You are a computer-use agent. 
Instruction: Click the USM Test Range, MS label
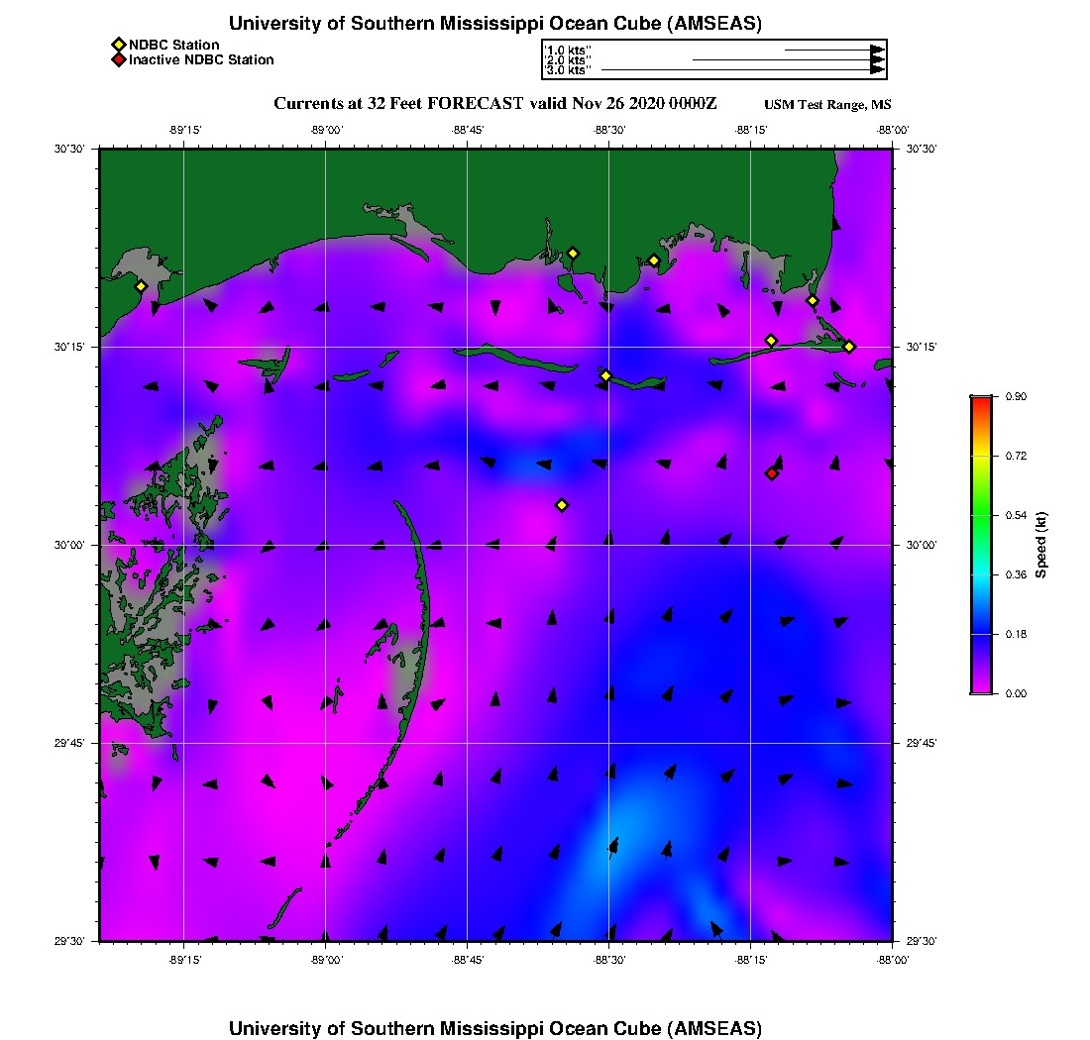[x=827, y=105]
